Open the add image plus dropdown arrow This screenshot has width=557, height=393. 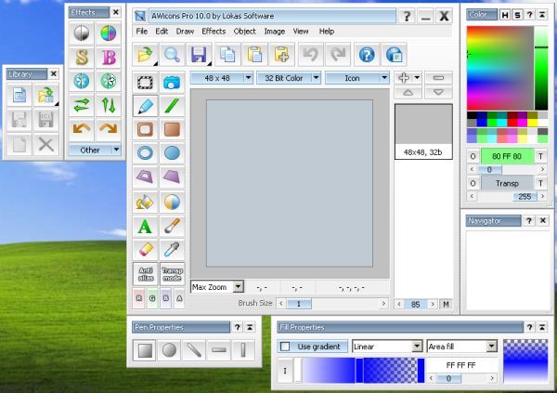pos(417,77)
